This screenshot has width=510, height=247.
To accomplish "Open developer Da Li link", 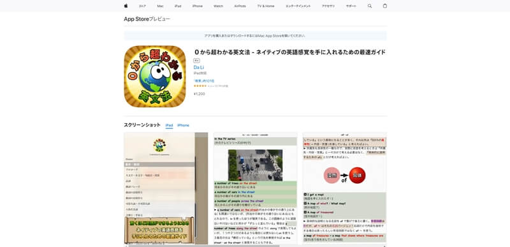I will click(x=199, y=68).
